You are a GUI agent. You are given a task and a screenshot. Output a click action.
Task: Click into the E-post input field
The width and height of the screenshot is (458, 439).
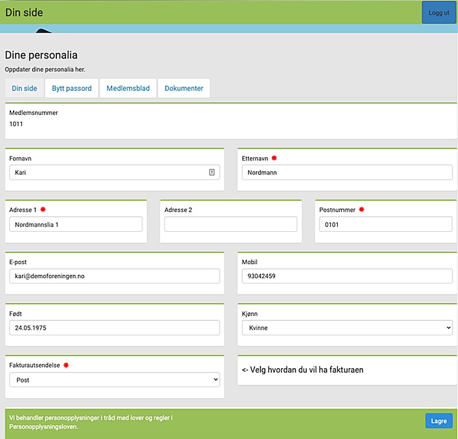[x=114, y=276]
